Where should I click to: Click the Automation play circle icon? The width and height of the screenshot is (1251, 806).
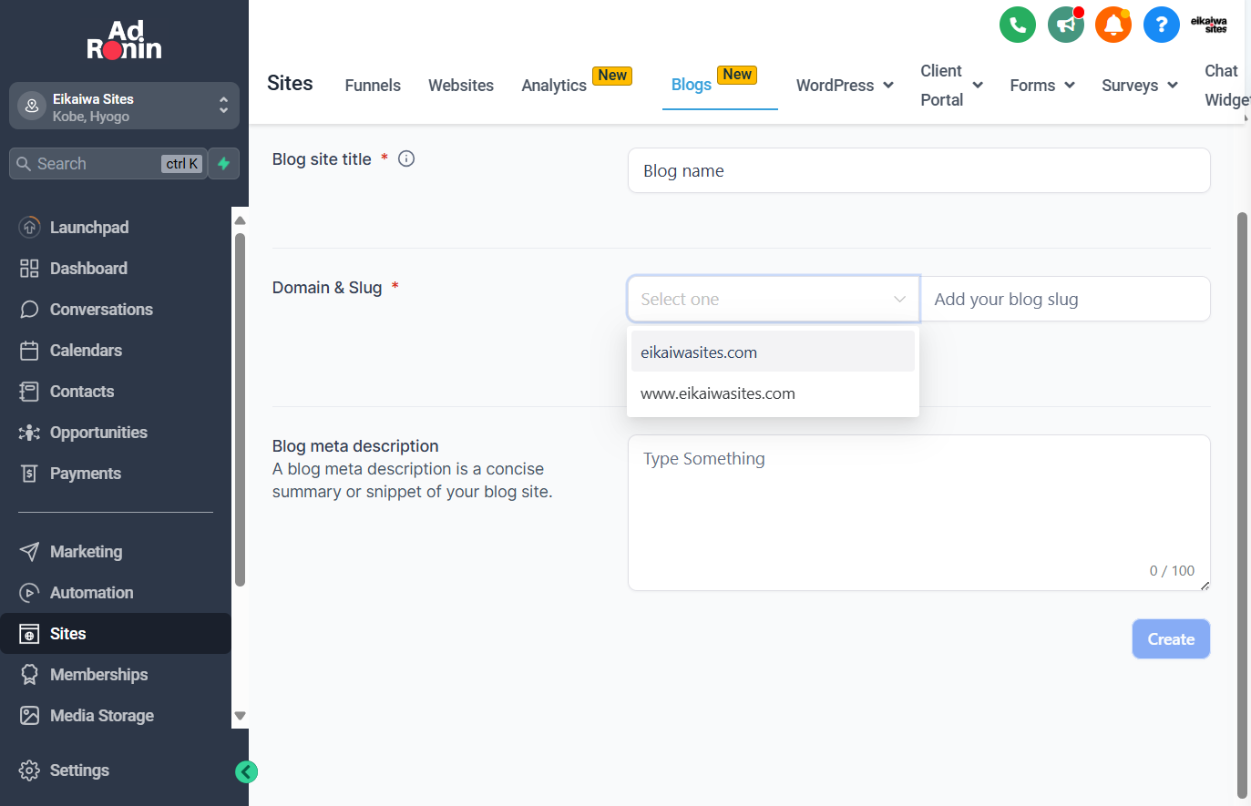pyautogui.click(x=29, y=593)
